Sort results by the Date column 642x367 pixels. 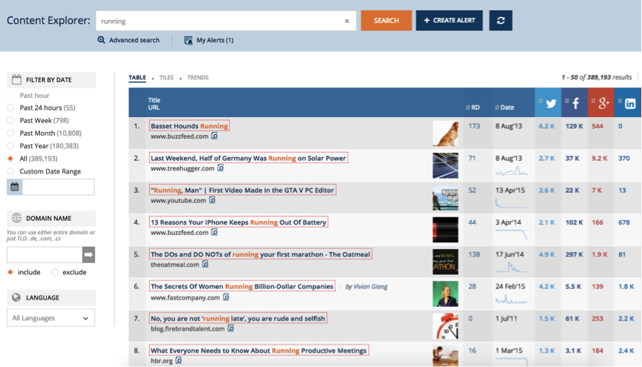[505, 108]
